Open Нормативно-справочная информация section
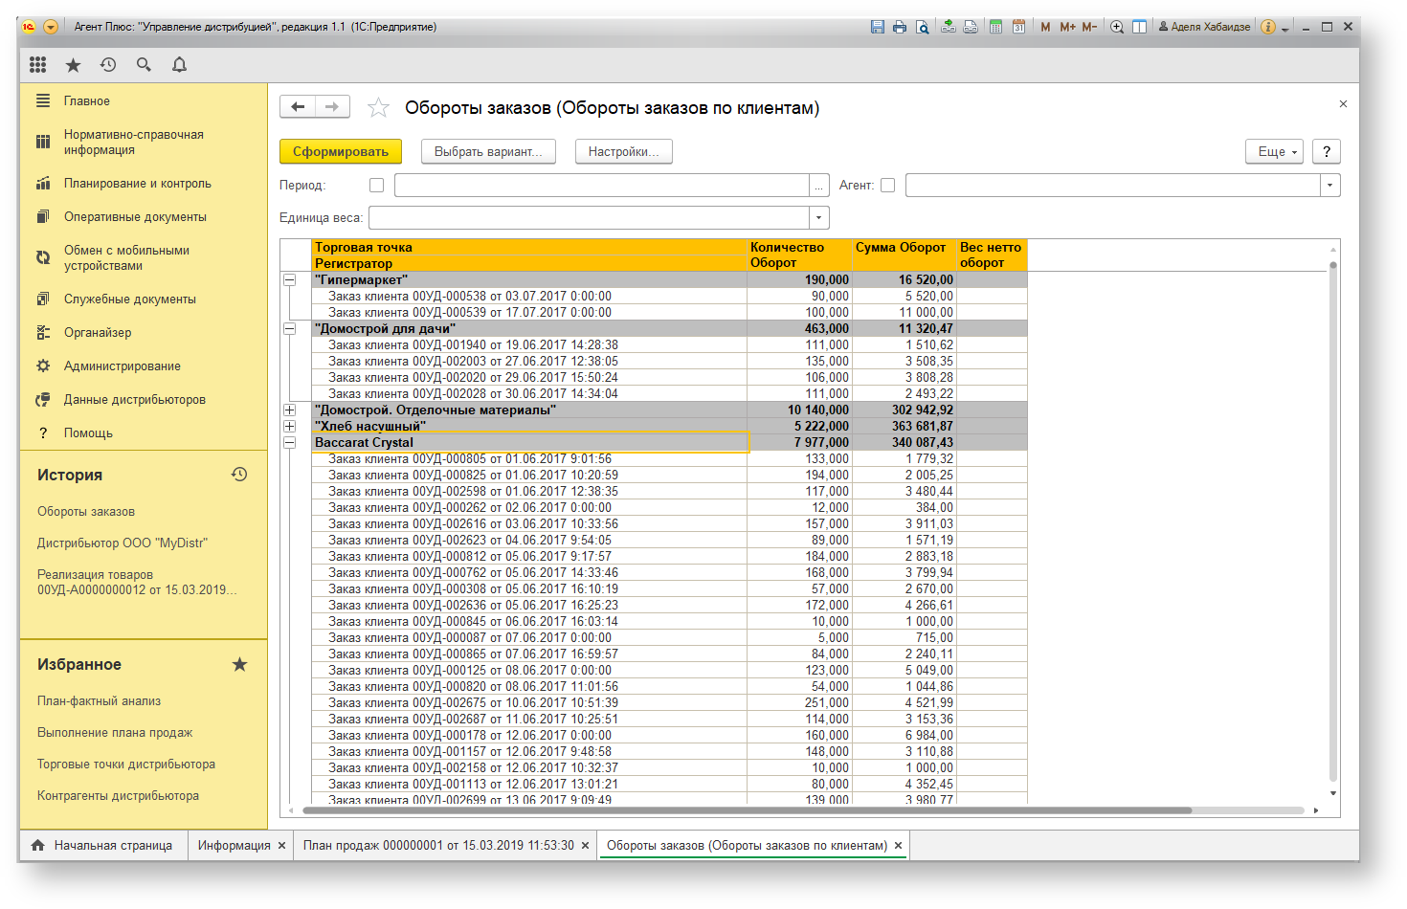This screenshot has height=909, width=1407. (134, 142)
